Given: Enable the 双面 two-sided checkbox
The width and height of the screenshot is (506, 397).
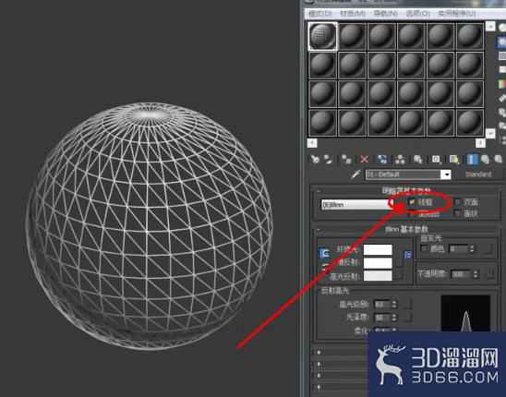Looking at the screenshot, I should [x=457, y=201].
